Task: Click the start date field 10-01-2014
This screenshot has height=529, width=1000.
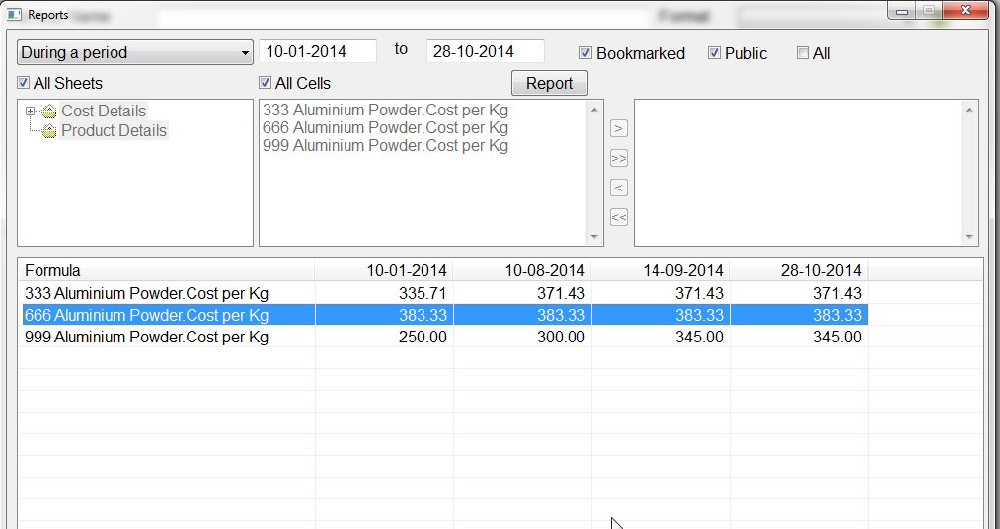Action: pos(317,51)
